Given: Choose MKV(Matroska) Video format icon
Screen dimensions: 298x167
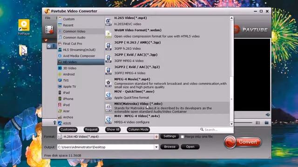Looking at the screenshot, I should point(108,108).
